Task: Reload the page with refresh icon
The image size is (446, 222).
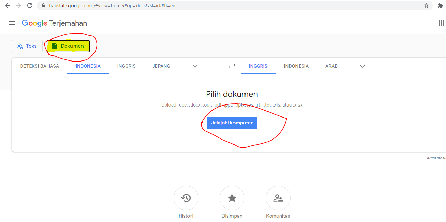Action: point(30,5)
